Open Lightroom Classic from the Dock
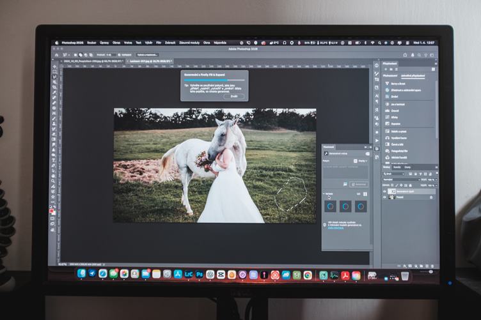The height and width of the screenshot is (320, 481). (189, 275)
